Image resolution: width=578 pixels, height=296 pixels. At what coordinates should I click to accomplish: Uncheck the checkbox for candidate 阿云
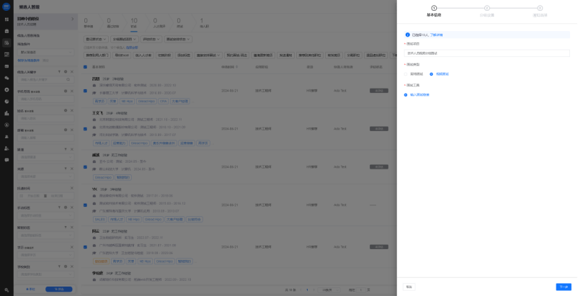pos(86,247)
